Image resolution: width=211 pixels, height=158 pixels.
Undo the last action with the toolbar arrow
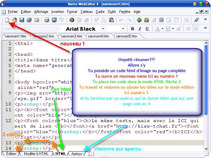click(x=121, y=20)
